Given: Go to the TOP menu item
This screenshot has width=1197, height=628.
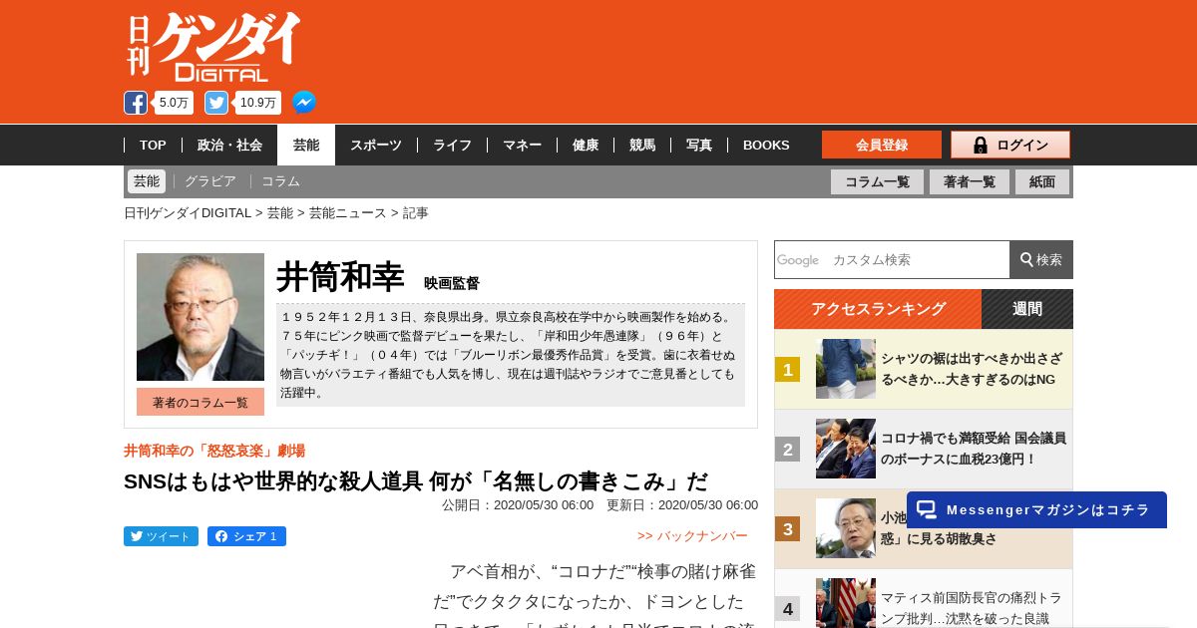Looking at the screenshot, I should click(153, 145).
